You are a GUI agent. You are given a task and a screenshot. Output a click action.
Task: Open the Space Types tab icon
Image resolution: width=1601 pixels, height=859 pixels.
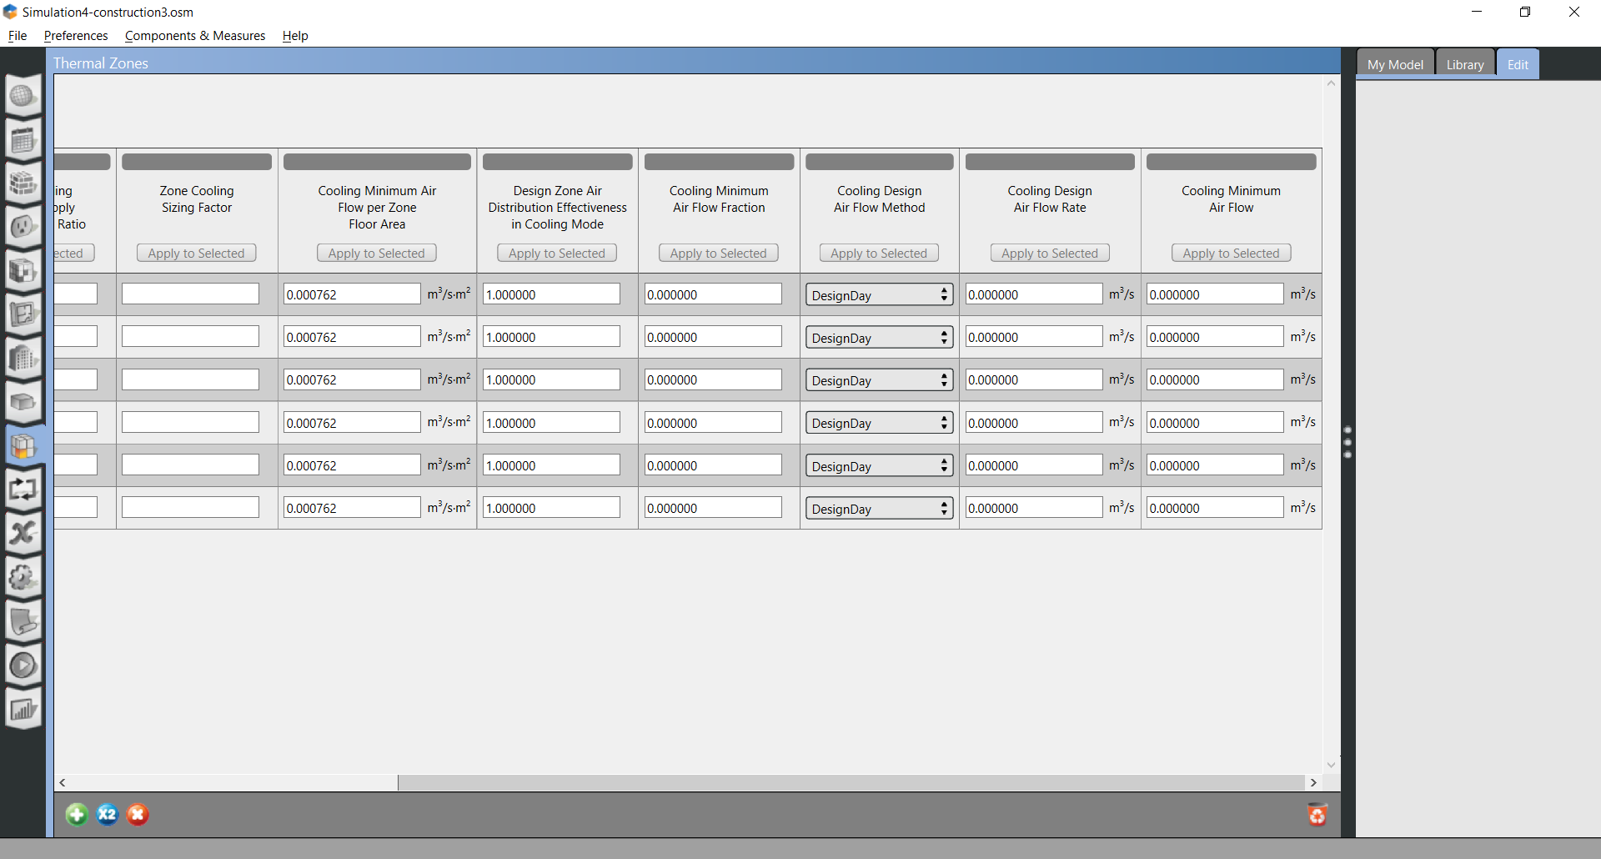[x=23, y=271]
